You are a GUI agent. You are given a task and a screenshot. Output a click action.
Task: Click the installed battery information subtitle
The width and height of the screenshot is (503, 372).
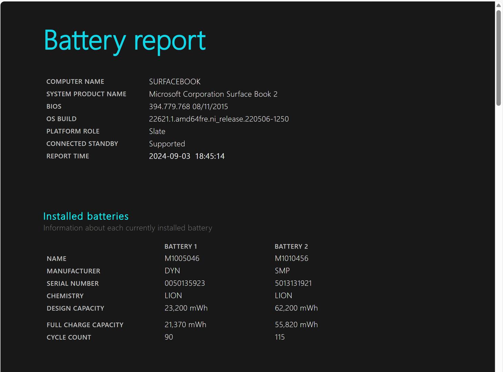point(128,228)
